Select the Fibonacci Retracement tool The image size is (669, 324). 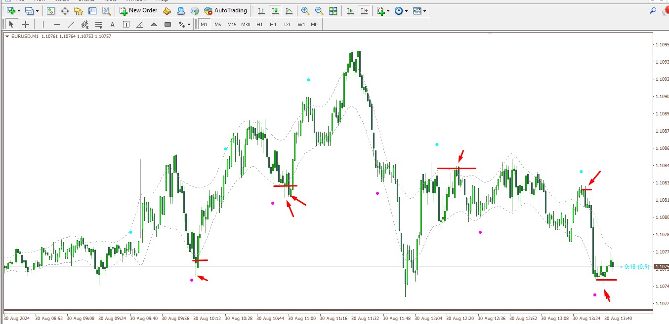click(x=99, y=24)
